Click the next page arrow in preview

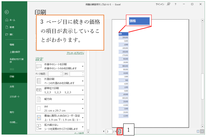tap(119, 131)
